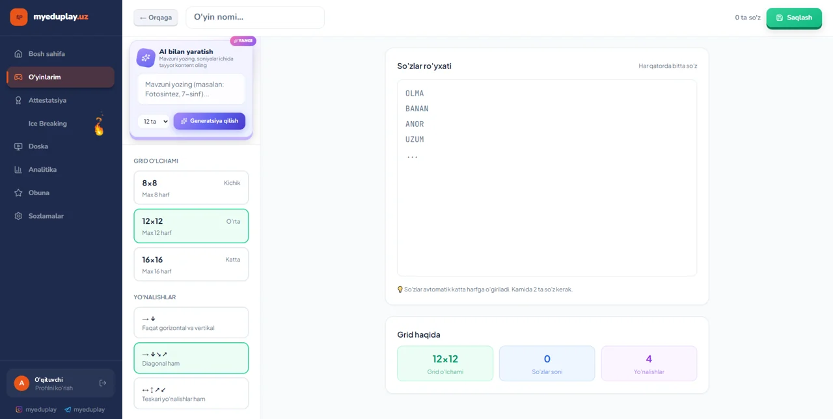
Task: Open Bosh sahifa home icon
Action: [x=18, y=54]
